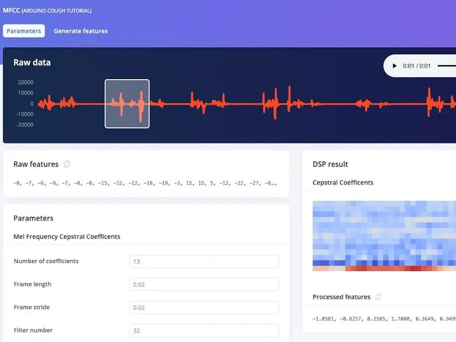The image size is (456, 342).
Task: Click the Mel Frequency Cepstral Coefficents heading
Action: pyautogui.click(x=66, y=237)
